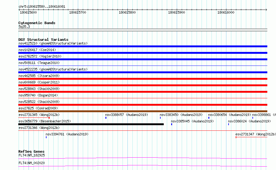Click esv2731347 (Wong2012b) label
Screen dimensions: 276x170
pyautogui.click(x=256, y=134)
